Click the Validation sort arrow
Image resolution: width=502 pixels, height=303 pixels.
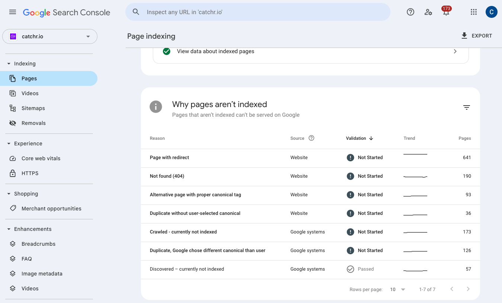pyautogui.click(x=371, y=138)
